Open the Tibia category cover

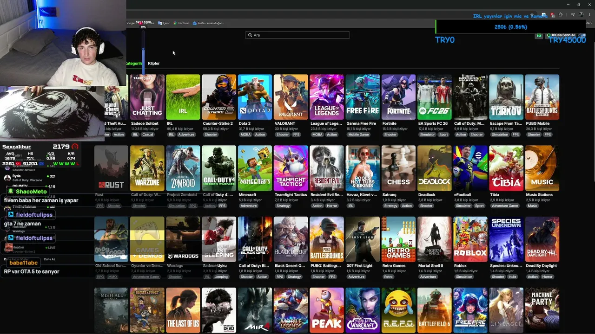pyautogui.click(x=506, y=168)
